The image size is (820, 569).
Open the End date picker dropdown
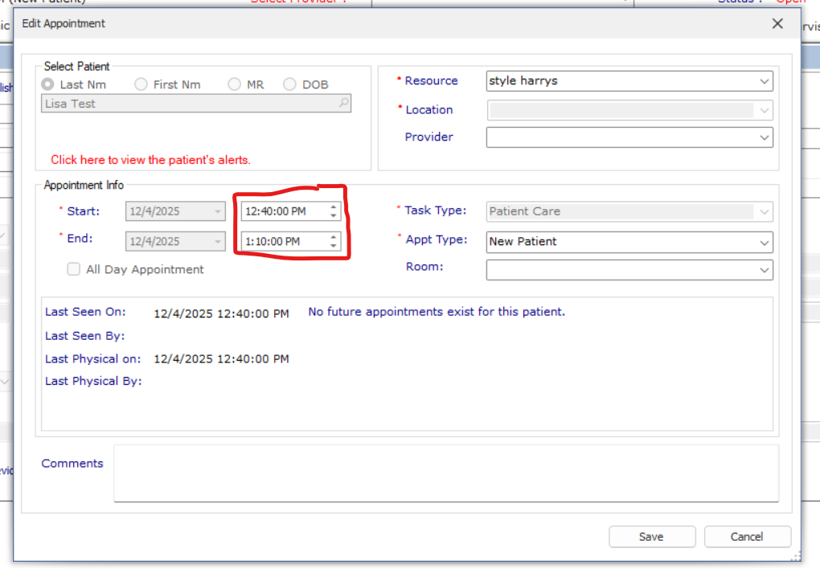tap(218, 242)
